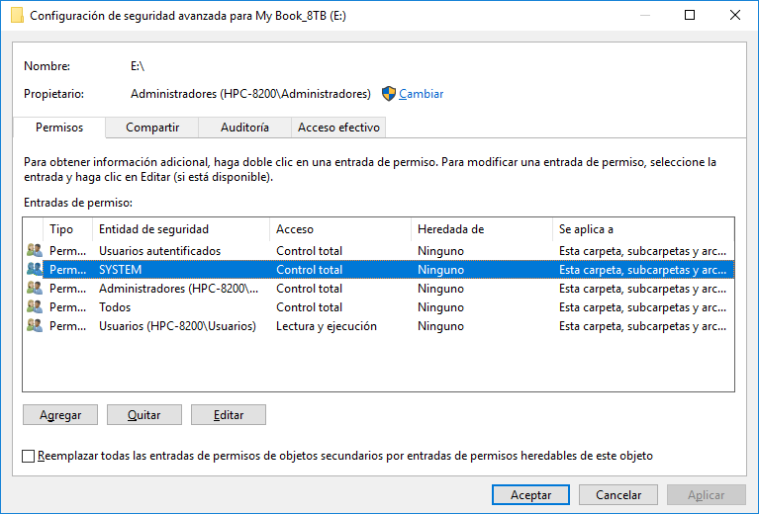Click the Aplicar button
The height and width of the screenshot is (514, 759).
pyautogui.click(x=707, y=494)
